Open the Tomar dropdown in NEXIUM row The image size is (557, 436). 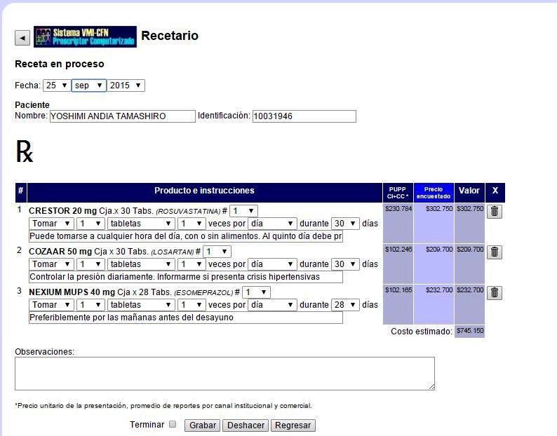[x=51, y=305]
